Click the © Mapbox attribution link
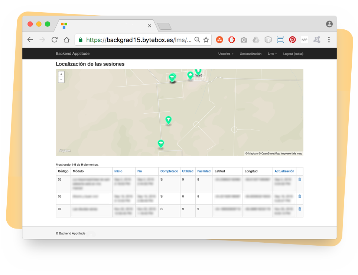The width and height of the screenshot is (358, 275). (252, 153)
